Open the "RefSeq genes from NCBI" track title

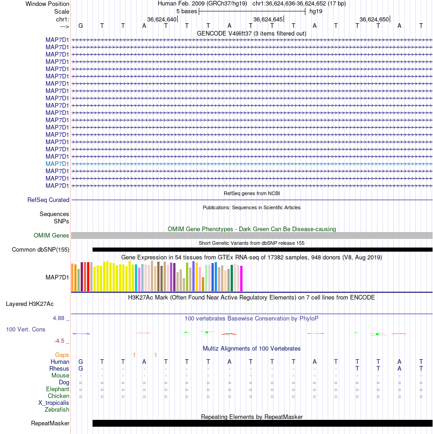coord(252,193)
